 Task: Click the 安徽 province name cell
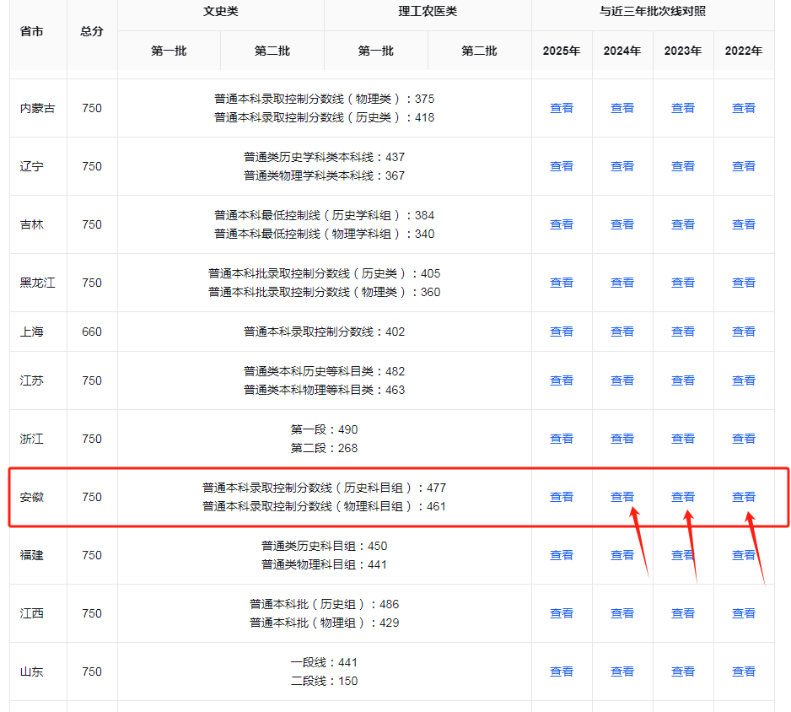point(32,497)
